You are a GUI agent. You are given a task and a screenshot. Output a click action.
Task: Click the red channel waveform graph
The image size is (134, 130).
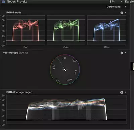(25, 30)
